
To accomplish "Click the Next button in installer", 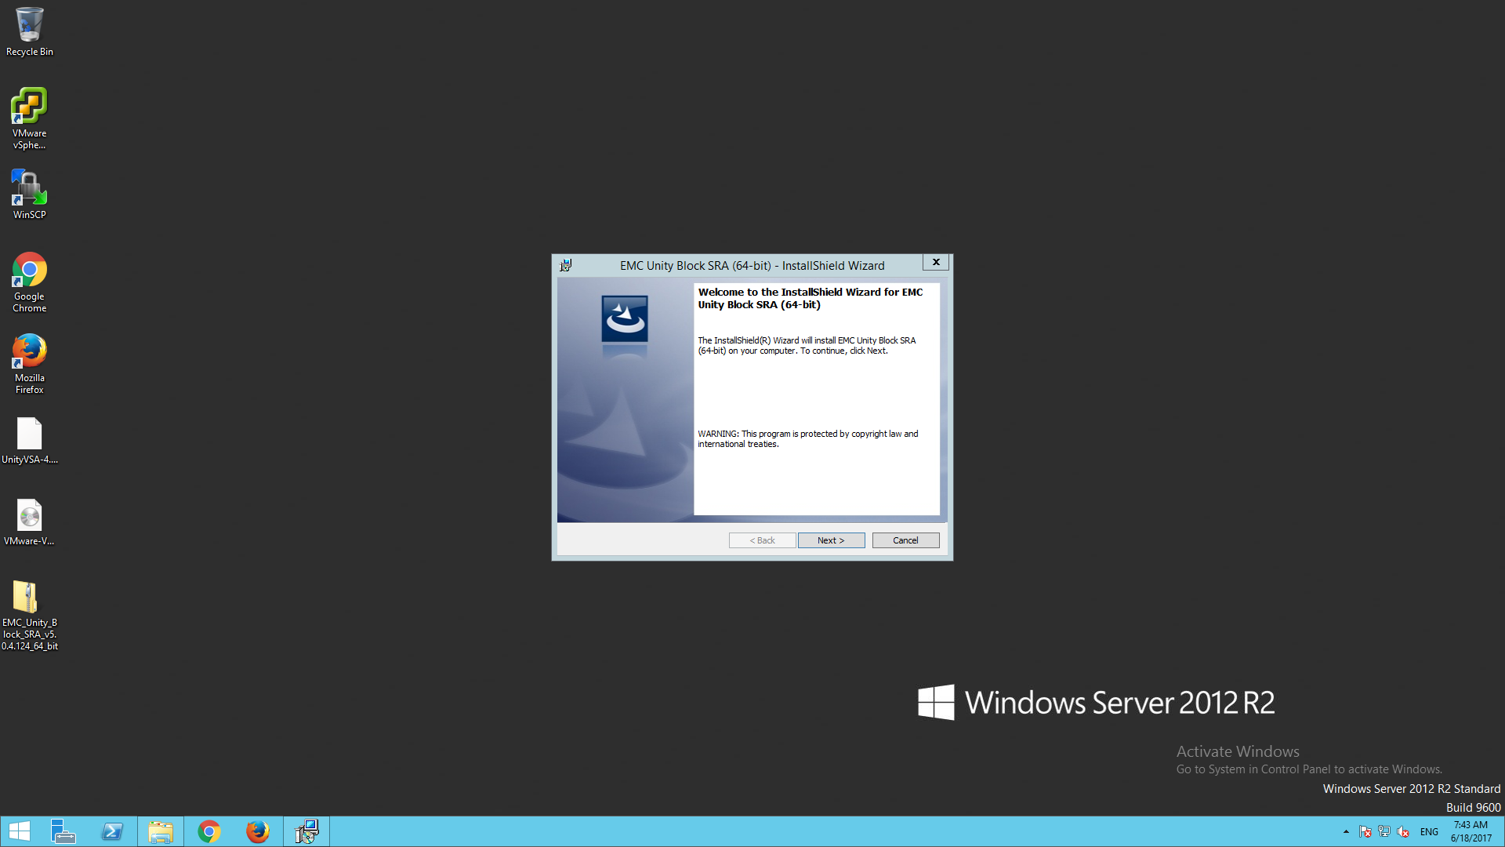I will [x=831, y=540].
